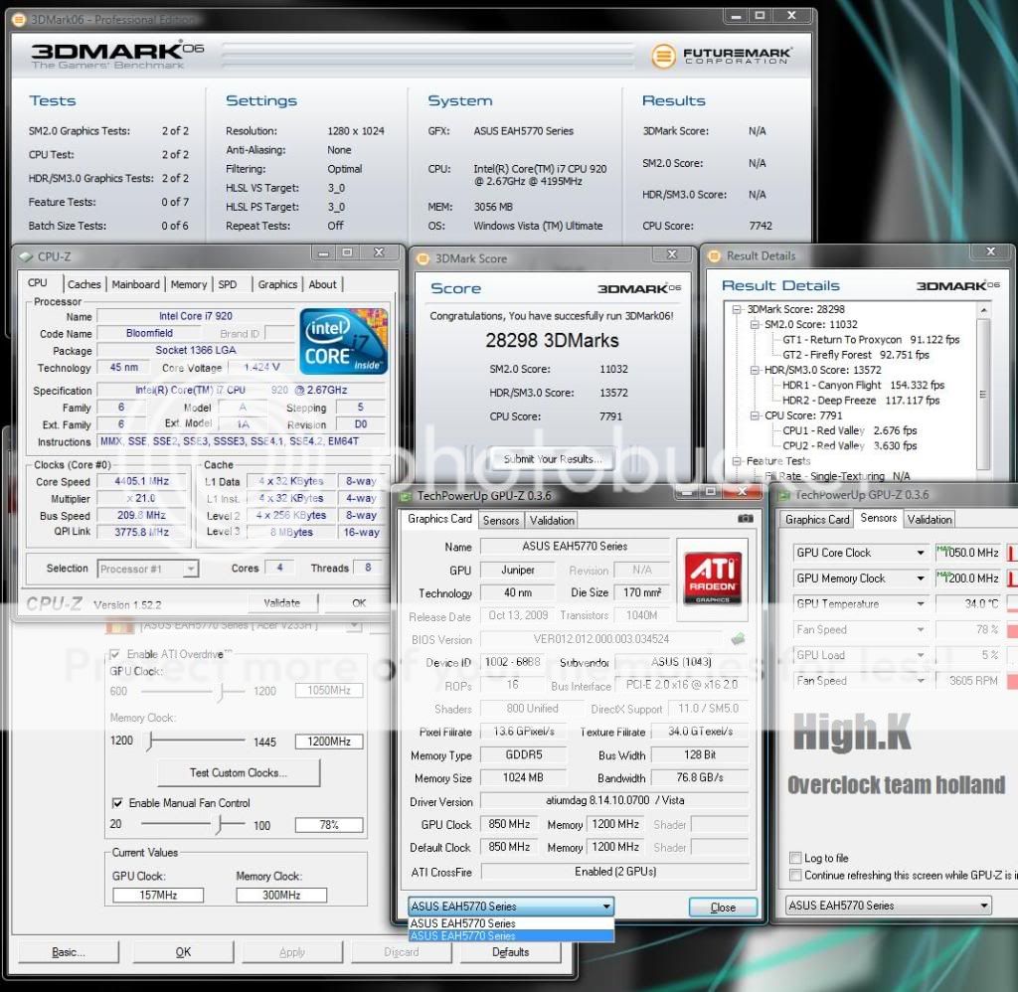Viewport: 1018px width, 992px height.
Task: Click the Basic button in Catalyst panel
Action: click(x=69, y=952)
